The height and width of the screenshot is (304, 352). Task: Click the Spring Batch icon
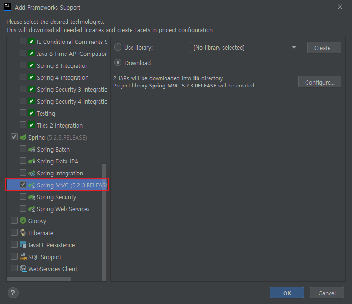pyautogui.click(x=32, y=149)
